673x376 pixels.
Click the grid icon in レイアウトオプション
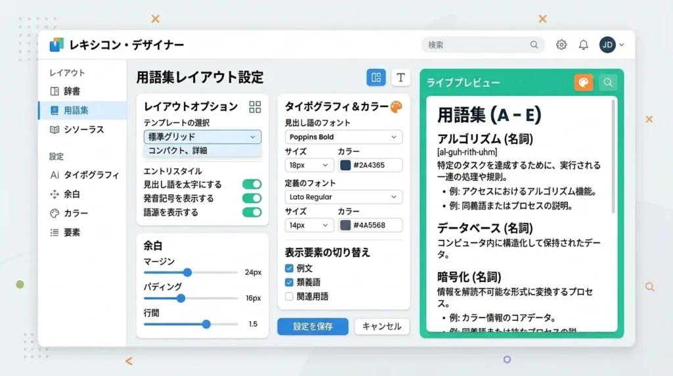tap(255, 107)
